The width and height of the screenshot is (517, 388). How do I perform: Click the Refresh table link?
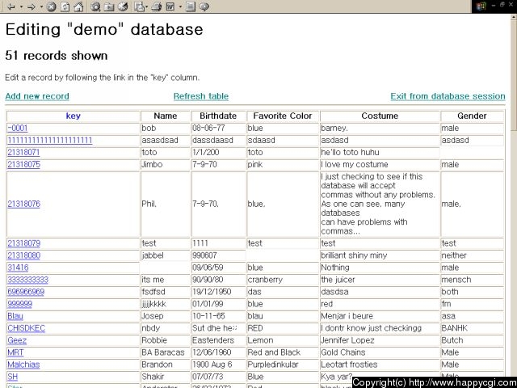pyautogui.click(x=201, y=96)
